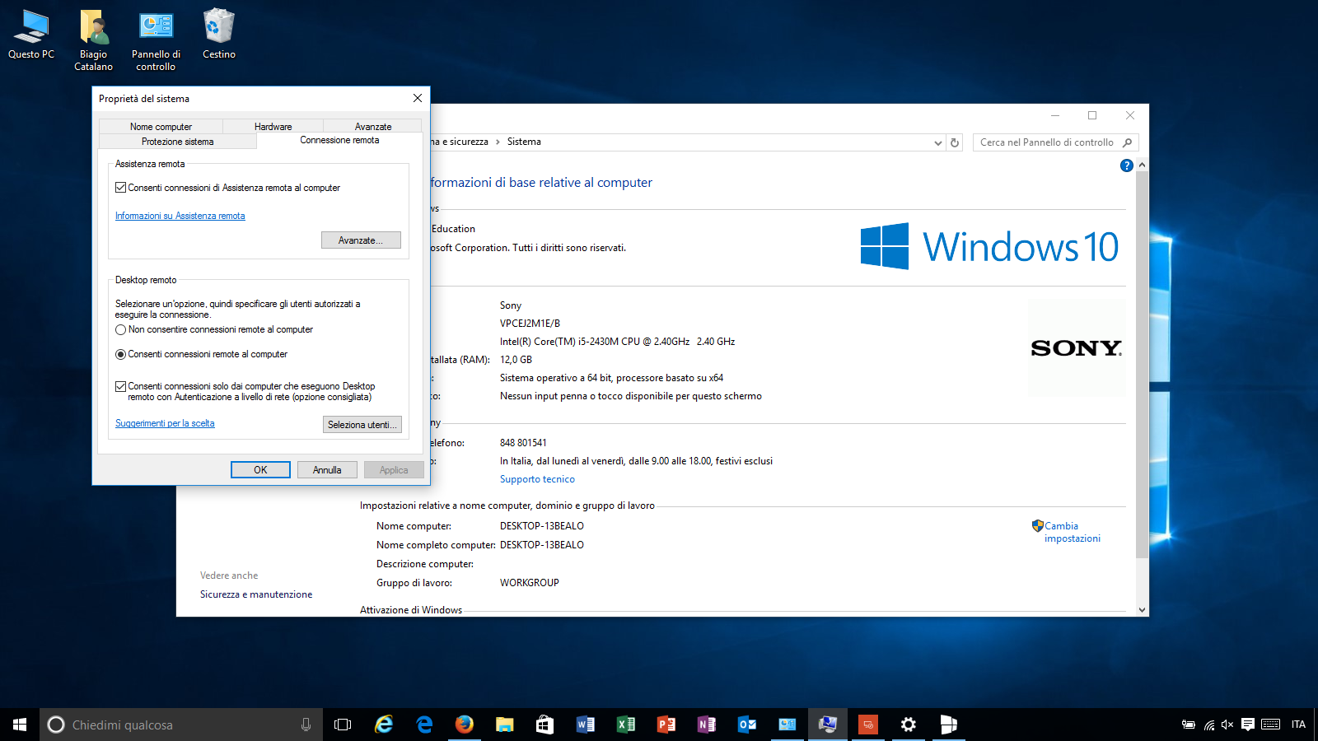Confirm with the OK button
The width and height of the screenshot is (1318, 741).
tap(260, 470)
